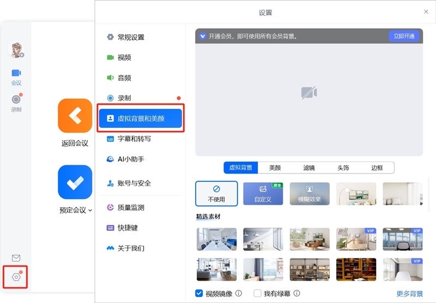Click the 质量监测 quality monitor icon
The image size is (436, 303).
(111, 207)
